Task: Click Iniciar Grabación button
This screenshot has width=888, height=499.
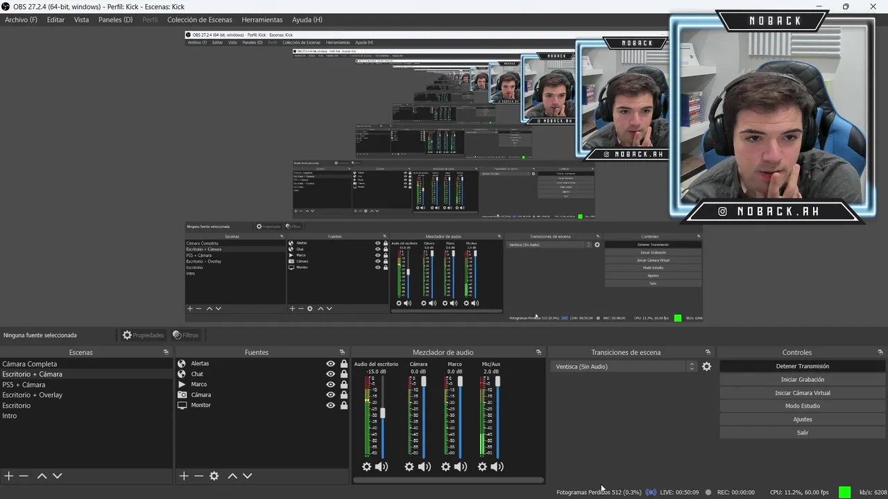Action: pos(802,380)
